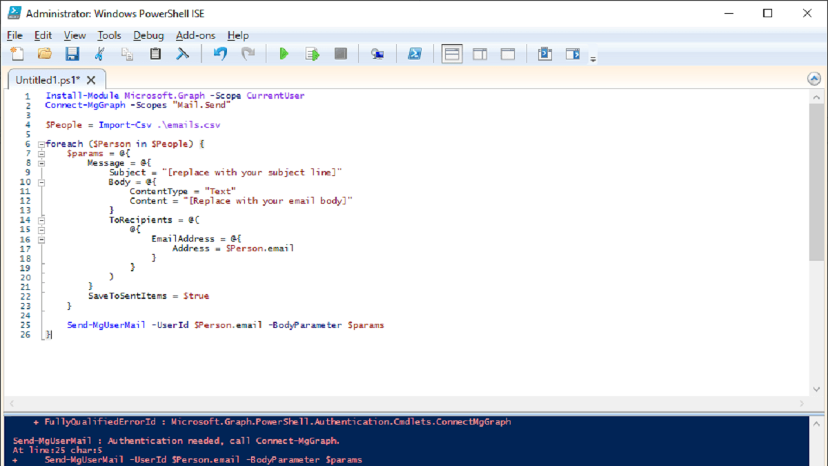Launch PowerShell.exe from the toolbar
The width and height of the screenshot is (828, 466).
[x=415, y=53]
